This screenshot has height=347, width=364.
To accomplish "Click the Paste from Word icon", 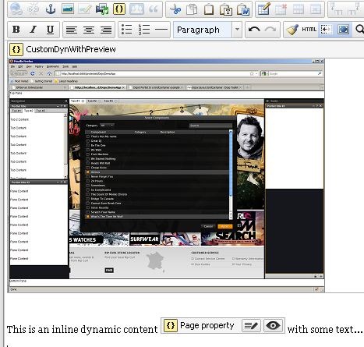I will click(x=243, y=9).
